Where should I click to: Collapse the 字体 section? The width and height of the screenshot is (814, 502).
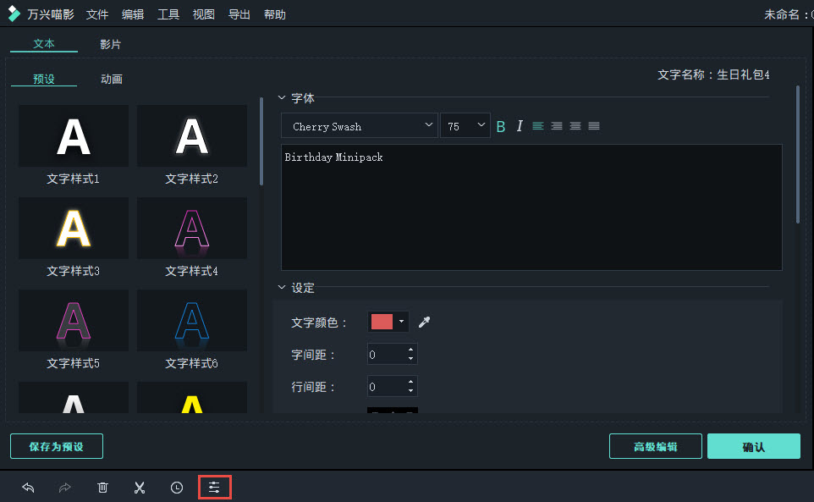pos(283,98)
